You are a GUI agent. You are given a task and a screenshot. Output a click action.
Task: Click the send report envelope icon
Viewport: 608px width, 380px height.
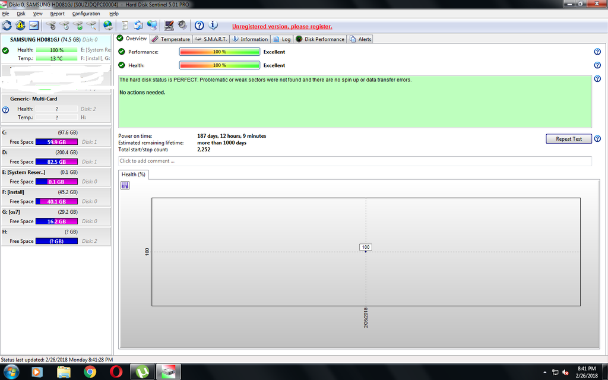click(x=138, y=26)
